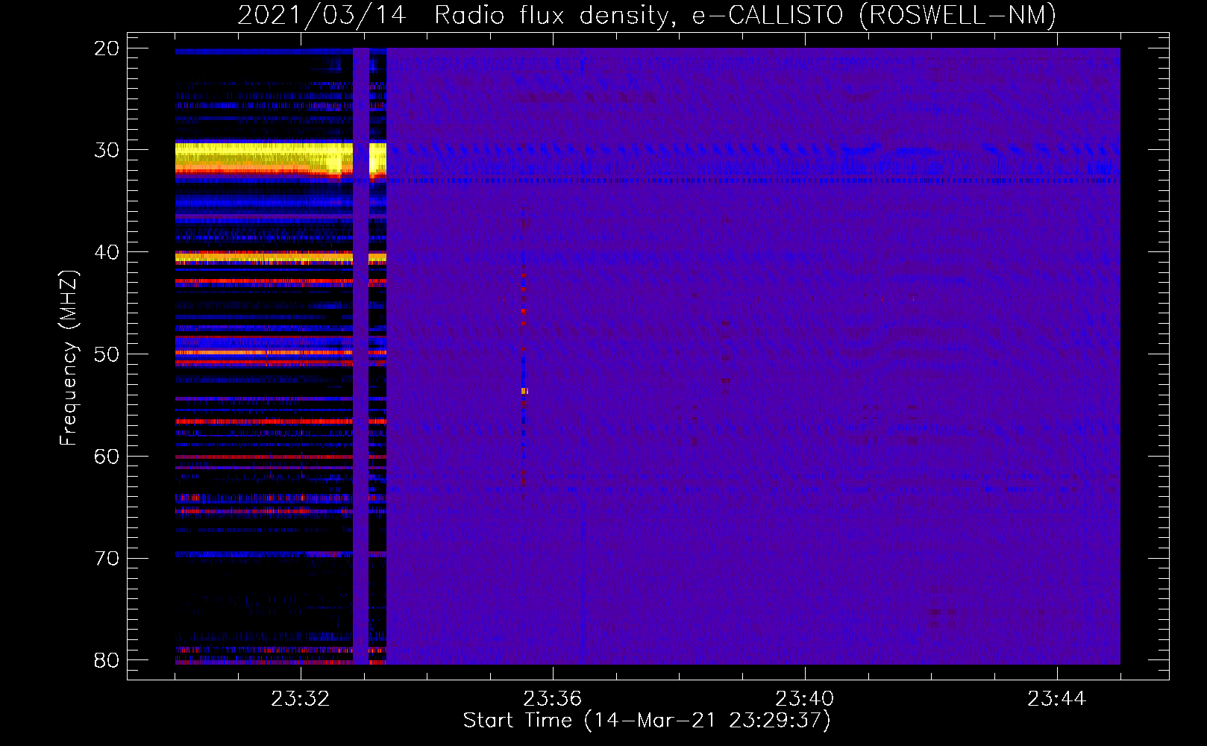Click the 23:32 time tick label
Screen dimensions: 1207x746
pos(300,699)
